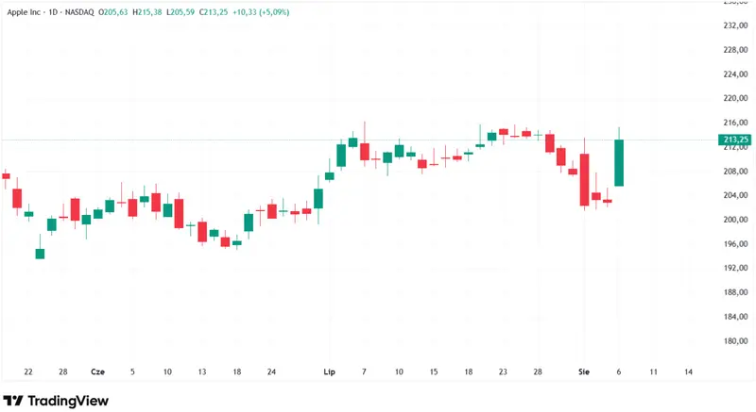Click the high value H215,38
The width and height of the screenshot is (756, 412).
point(147,12)
